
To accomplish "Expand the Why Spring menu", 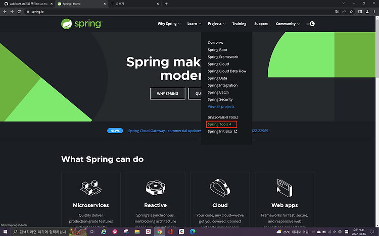I will (169, 24).
